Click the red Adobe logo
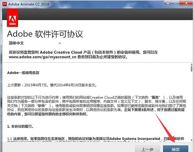Screen dimensions: 194x152 click(12, 18)
